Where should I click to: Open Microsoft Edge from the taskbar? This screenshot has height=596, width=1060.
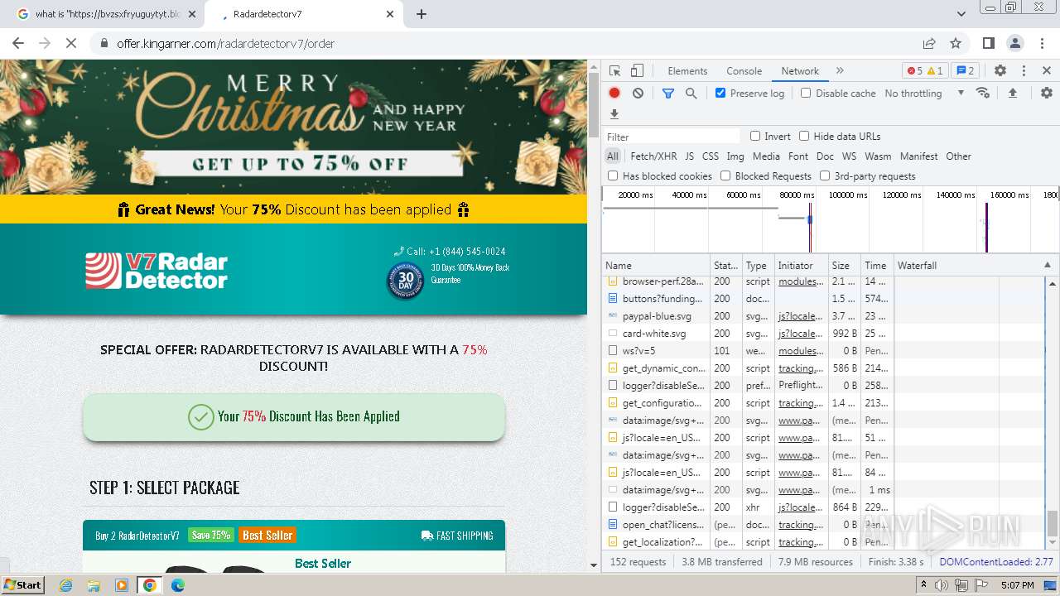click(177, 585)
